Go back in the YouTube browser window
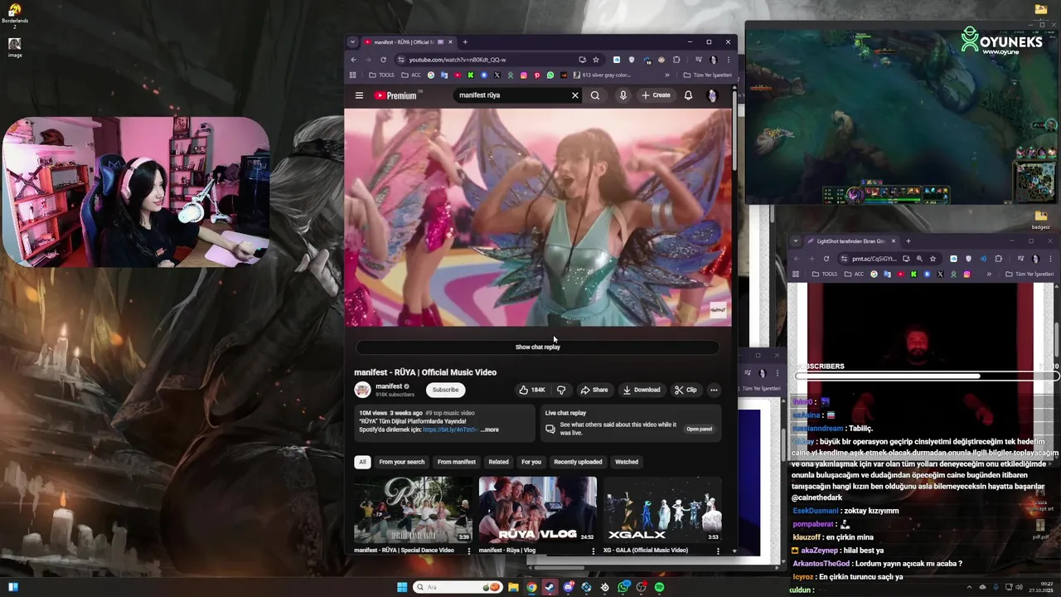The image size is (1061, 597). coord(354,60)
